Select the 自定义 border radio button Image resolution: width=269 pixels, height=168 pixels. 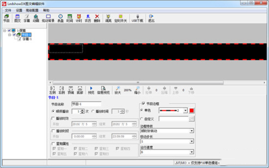[x=142, y=119]
